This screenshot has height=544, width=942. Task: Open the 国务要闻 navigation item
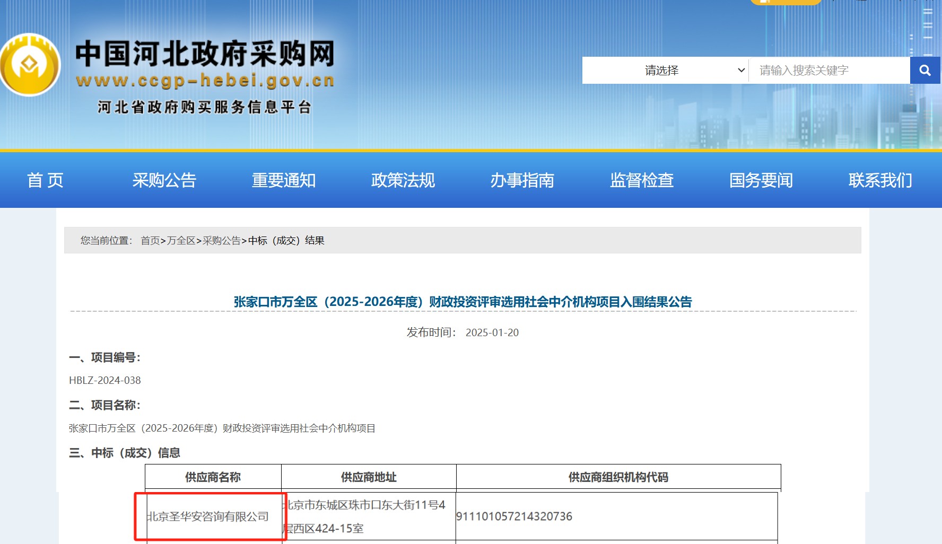point(761,180)
